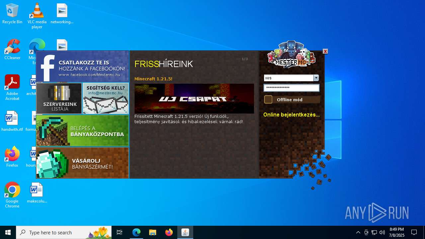Enable the Offline mód checkbox

(268, 100)
